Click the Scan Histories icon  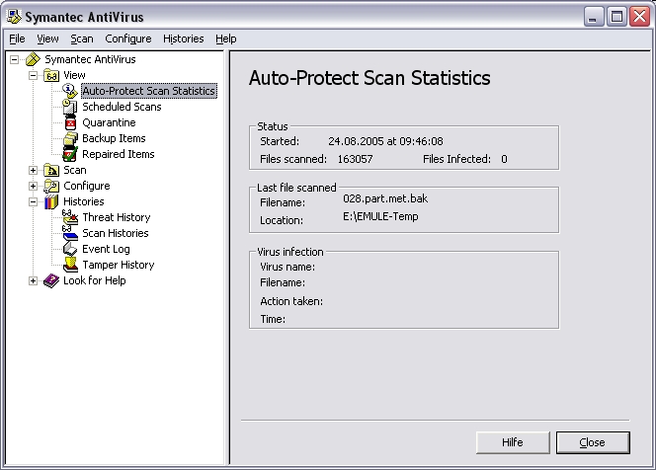pyautogui.click(x=70, y=233)
